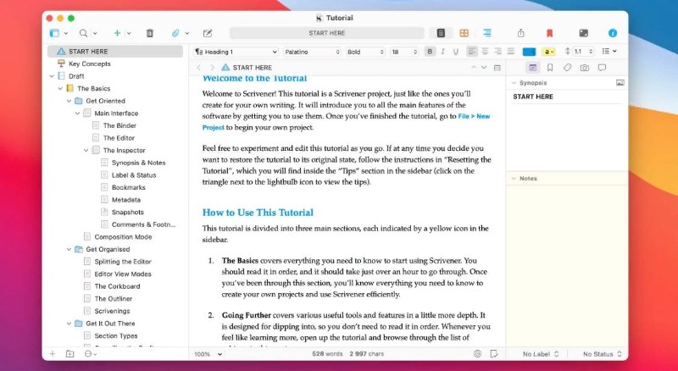Click the trash icon in the toolbar
The width and height of the screenshot is (678, 371).
click(150, 33)
